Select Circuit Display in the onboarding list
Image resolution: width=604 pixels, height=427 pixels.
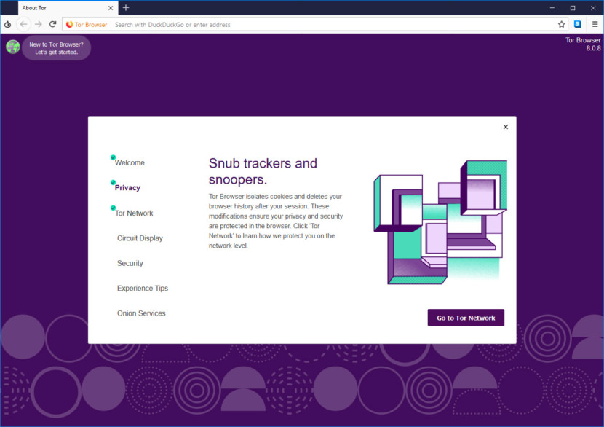[140, 238]
